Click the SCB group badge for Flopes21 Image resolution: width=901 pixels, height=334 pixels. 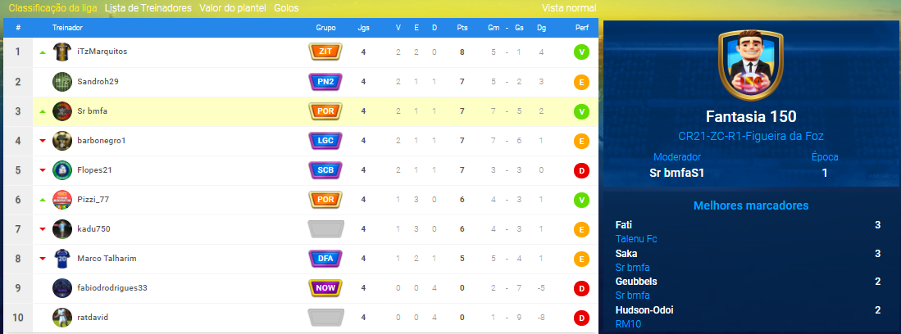(x=325, y=170)
